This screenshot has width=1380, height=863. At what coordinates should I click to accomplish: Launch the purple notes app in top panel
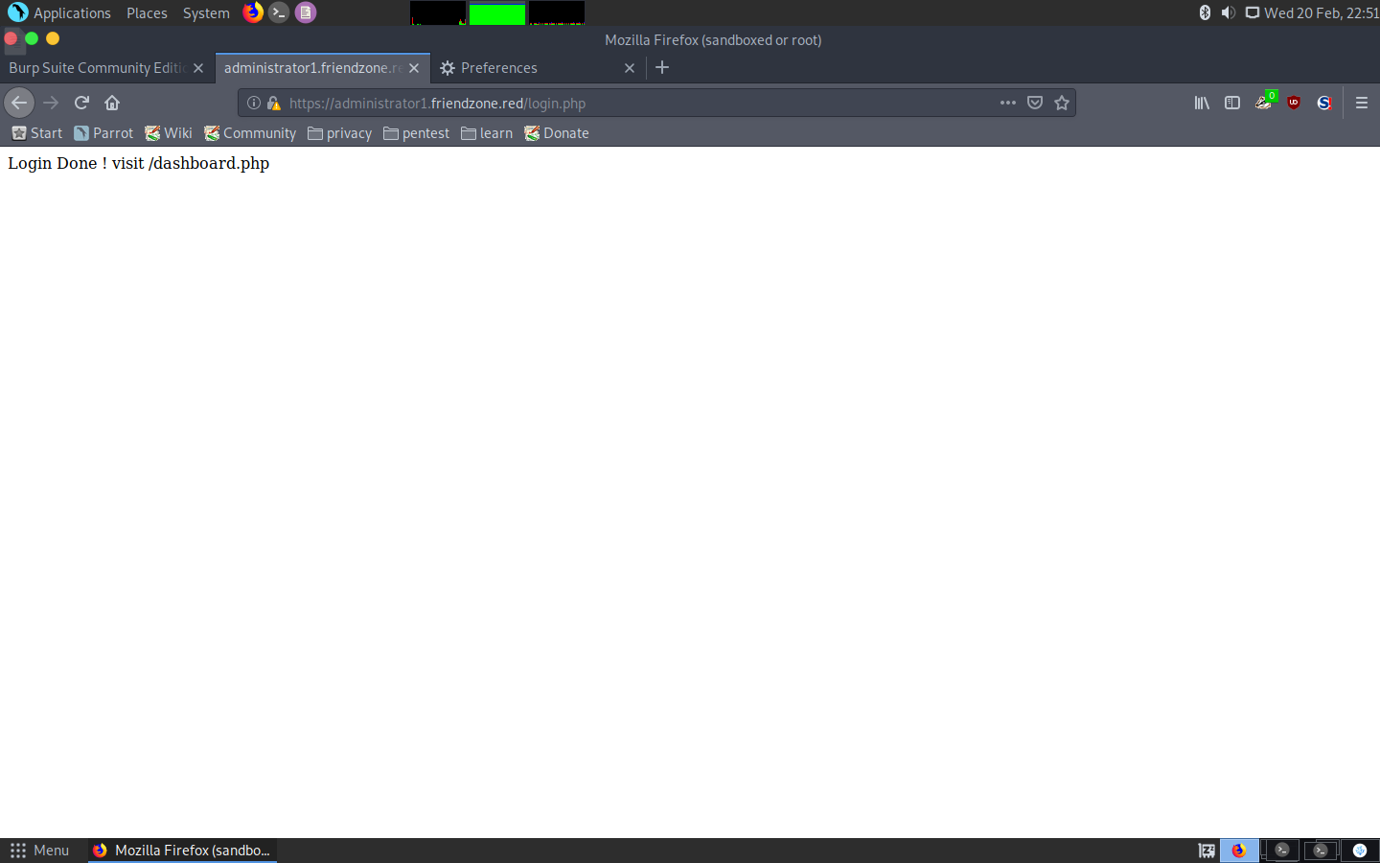point(306,12)
